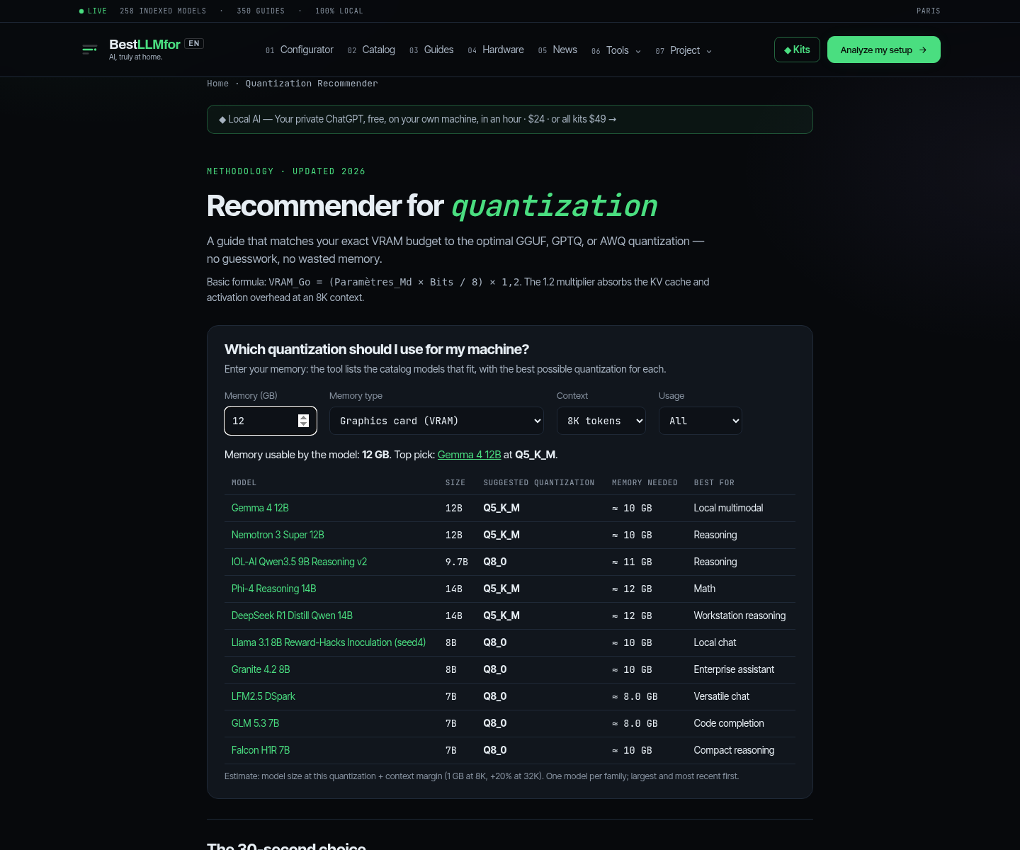The height and width of the screenshot is (850, 1020).
Task: Click the Analyze my setup button
Action: [883, 50]
